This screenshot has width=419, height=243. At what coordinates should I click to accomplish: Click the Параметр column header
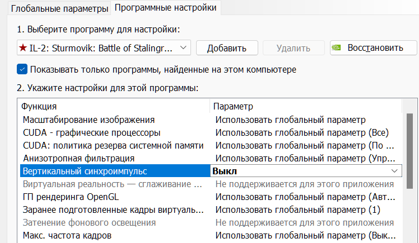233,106
